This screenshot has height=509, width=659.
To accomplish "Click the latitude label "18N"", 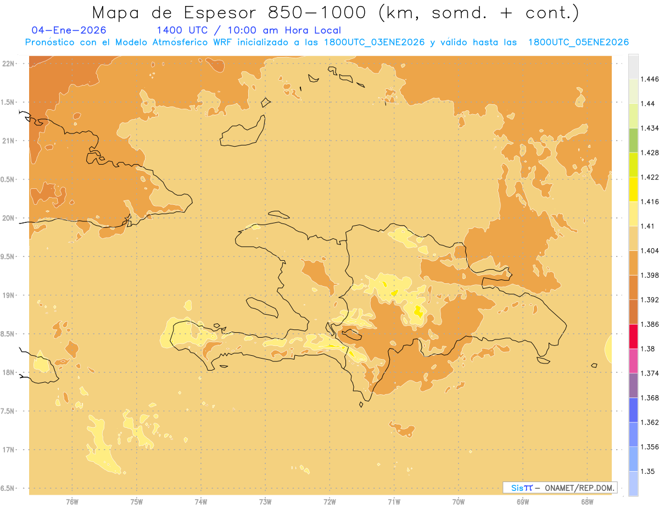I will [9, 372].
